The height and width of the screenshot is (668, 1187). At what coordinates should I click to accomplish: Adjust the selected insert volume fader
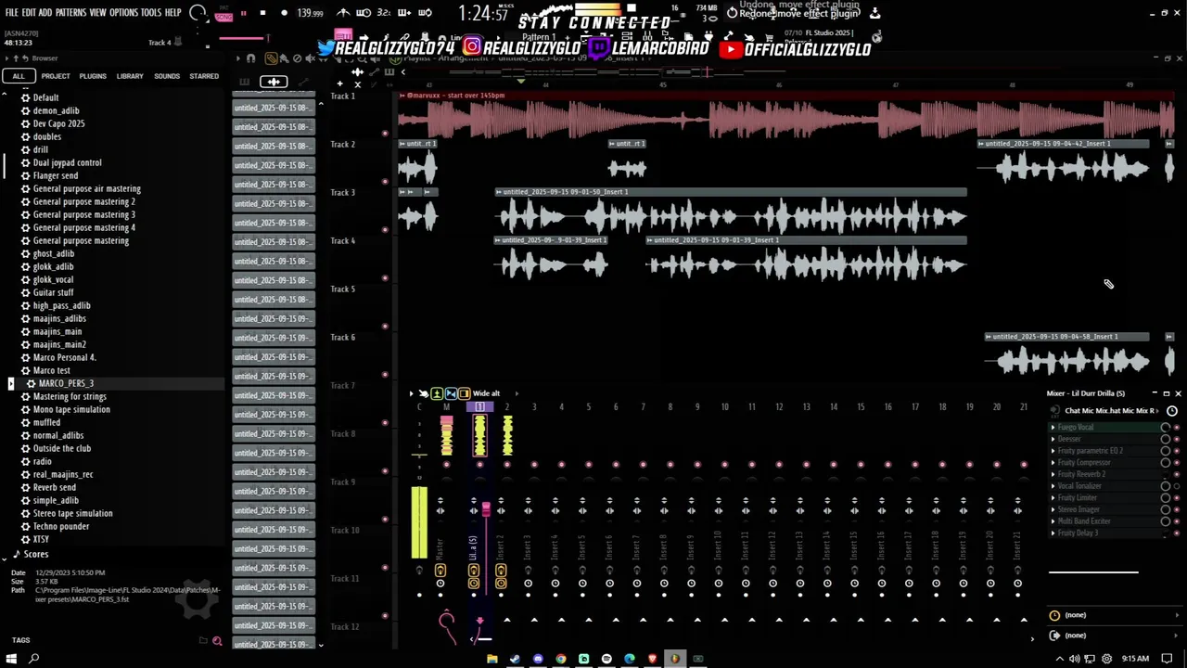[x=486, y=508]
